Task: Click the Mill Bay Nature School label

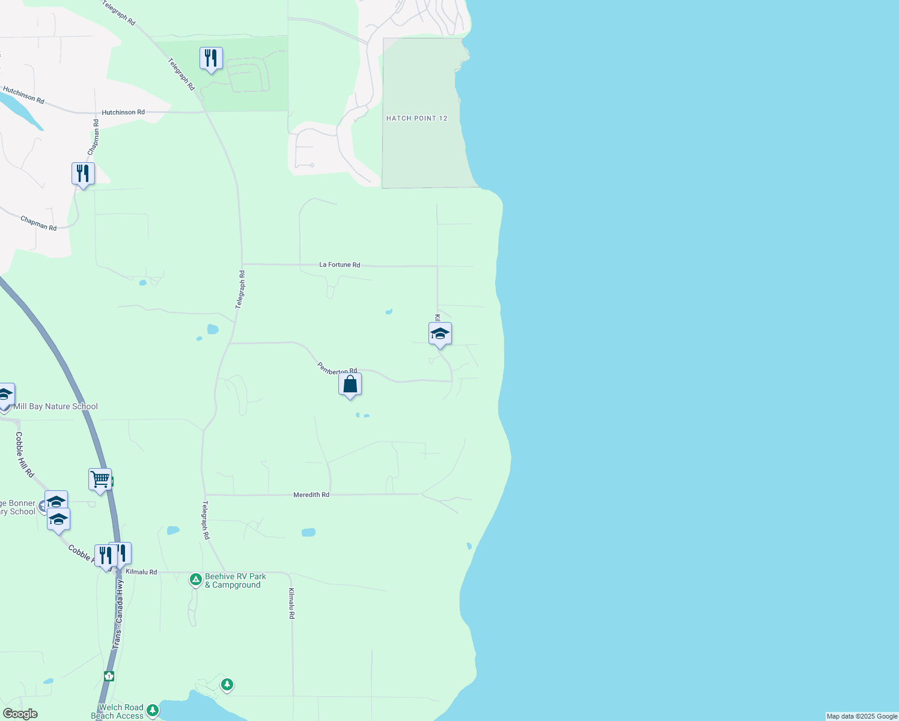Action: pyautogui.click(x=55, y=407)
